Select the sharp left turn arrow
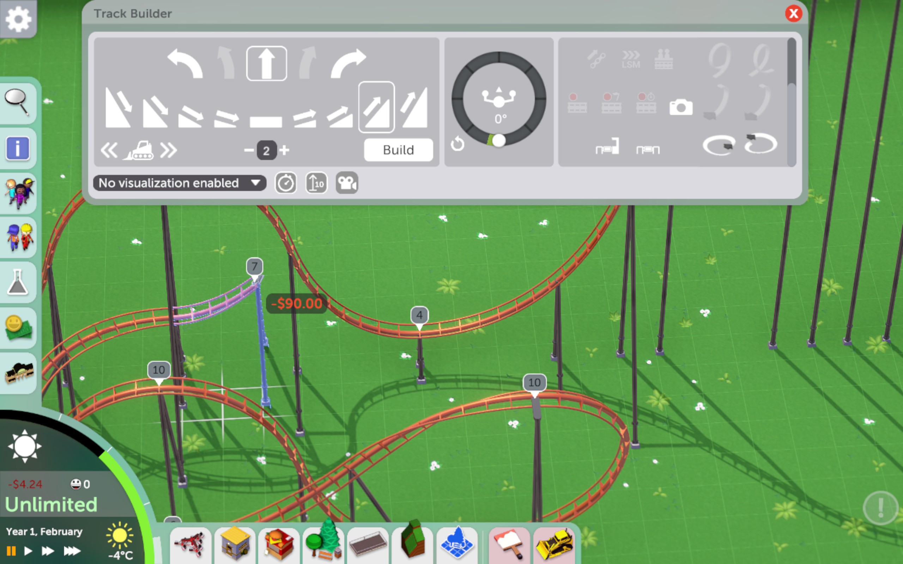The width and height of the screenshot is (903, 564). click(x=185, y=64)
